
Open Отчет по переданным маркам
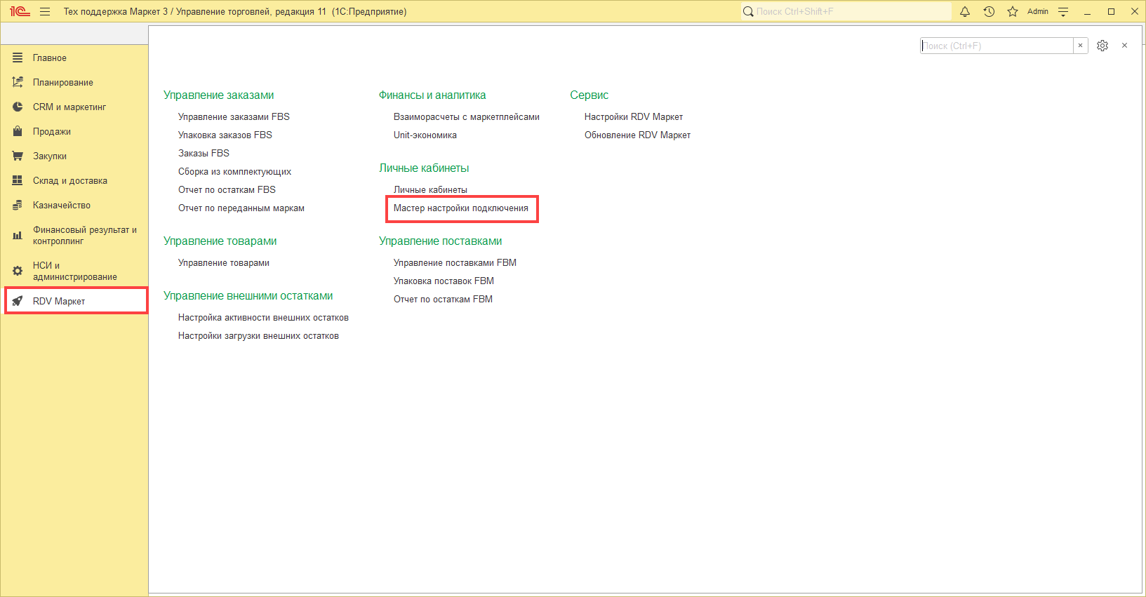[241, 208]
